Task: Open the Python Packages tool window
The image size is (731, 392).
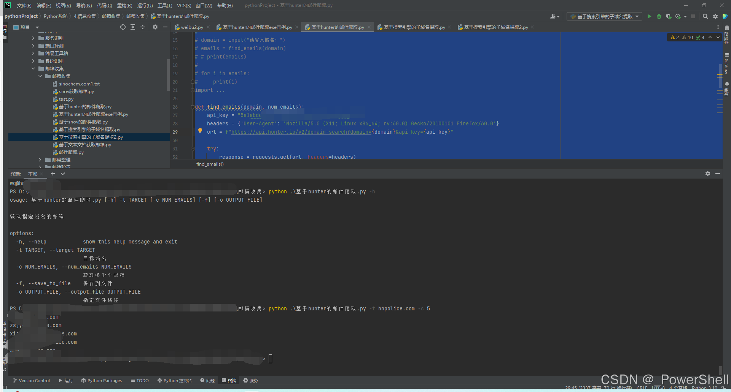Action: coord(102,380)
